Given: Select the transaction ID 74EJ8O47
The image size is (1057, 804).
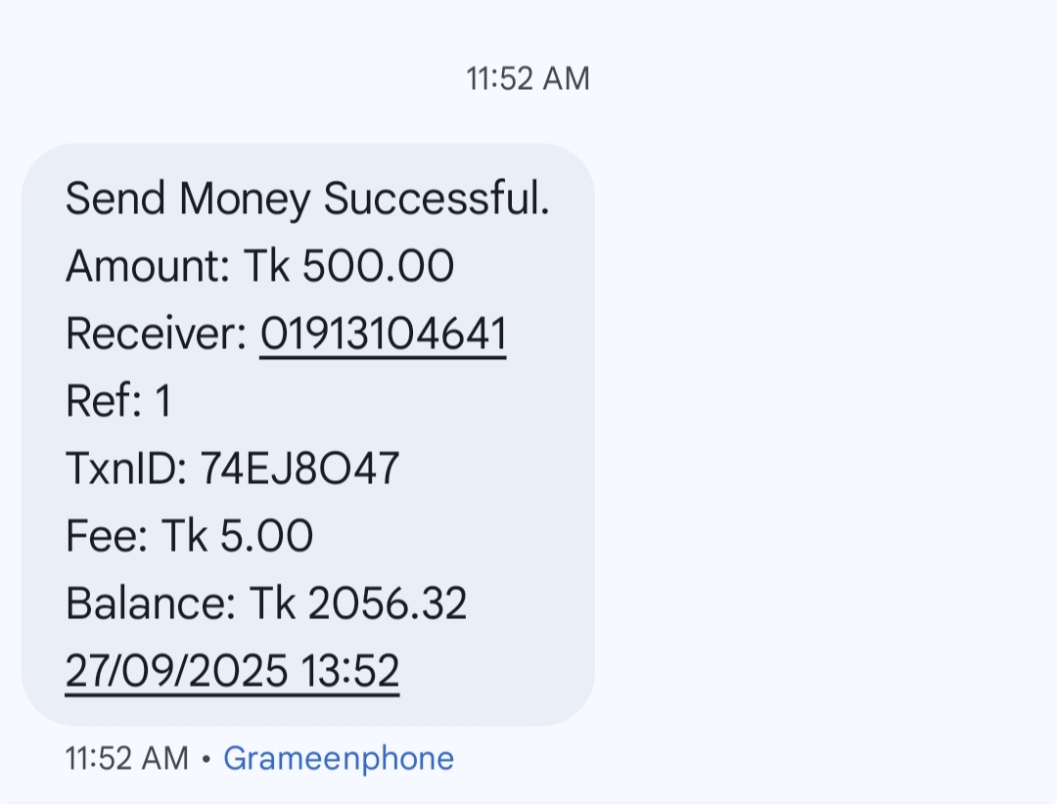Looking at the screenshot, I should [x=300, y=469].
